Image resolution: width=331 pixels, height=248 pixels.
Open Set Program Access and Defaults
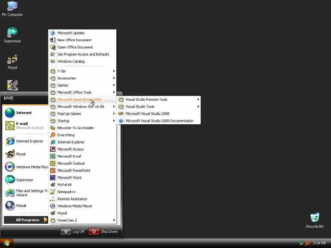(x=82, y=54)
